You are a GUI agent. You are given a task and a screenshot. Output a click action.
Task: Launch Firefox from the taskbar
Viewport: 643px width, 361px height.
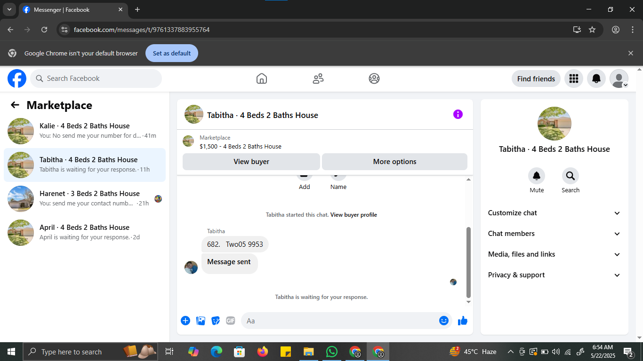click(262, 352)
